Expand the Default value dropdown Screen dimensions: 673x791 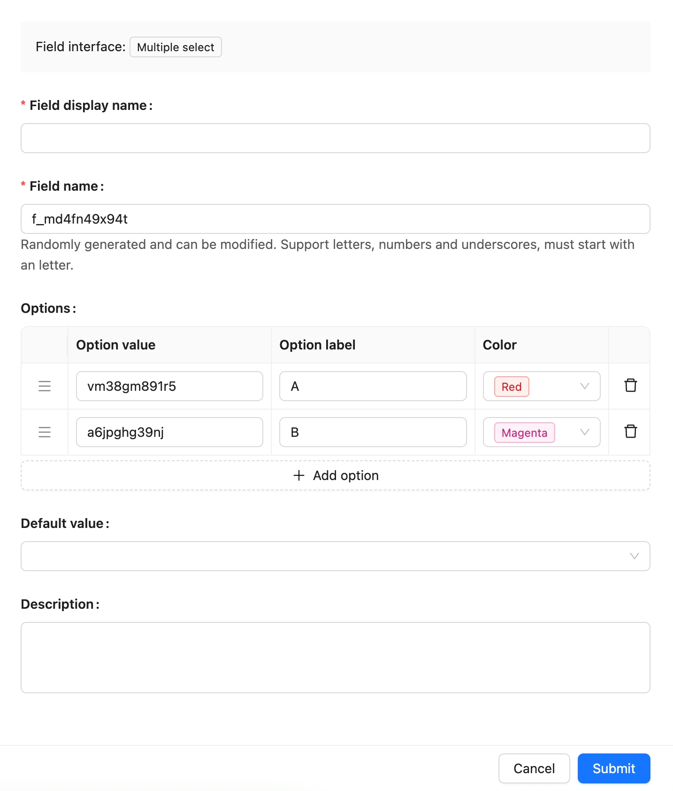pos(634,556)
